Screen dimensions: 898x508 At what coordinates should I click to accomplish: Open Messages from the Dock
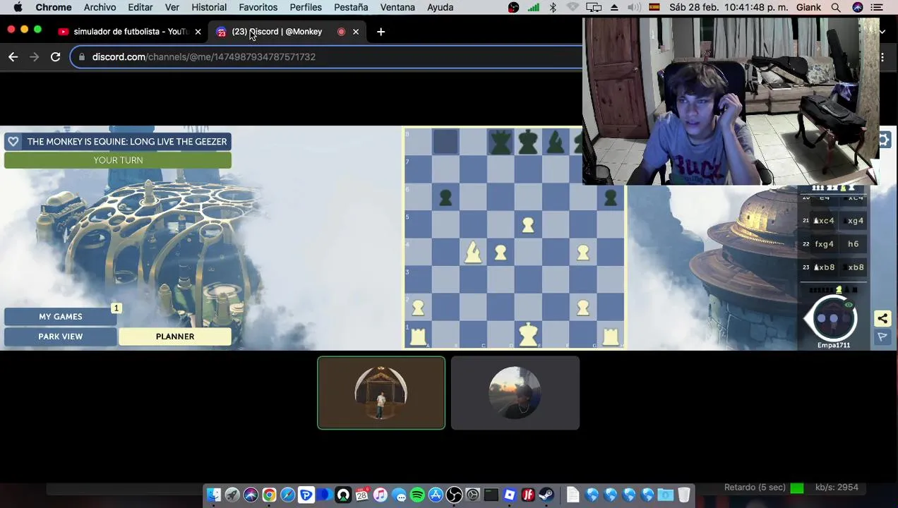tap(399, 495)
